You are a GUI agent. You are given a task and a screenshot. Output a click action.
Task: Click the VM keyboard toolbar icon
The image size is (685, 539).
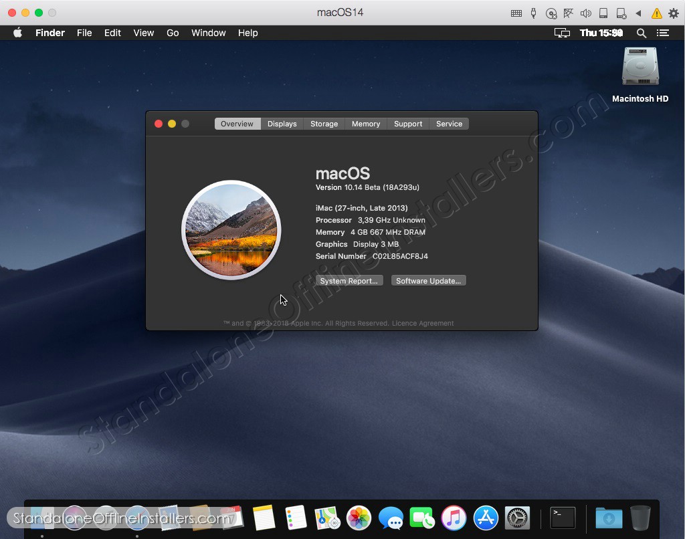click(516, 13)
